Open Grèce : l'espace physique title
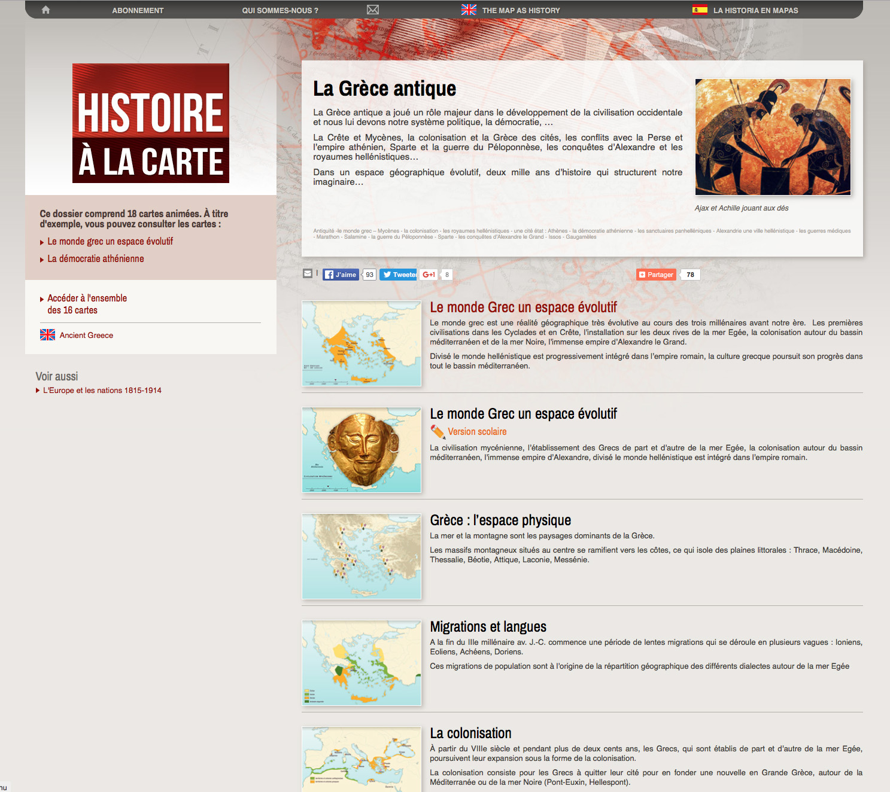890x792 pixels. click(500, 520)
